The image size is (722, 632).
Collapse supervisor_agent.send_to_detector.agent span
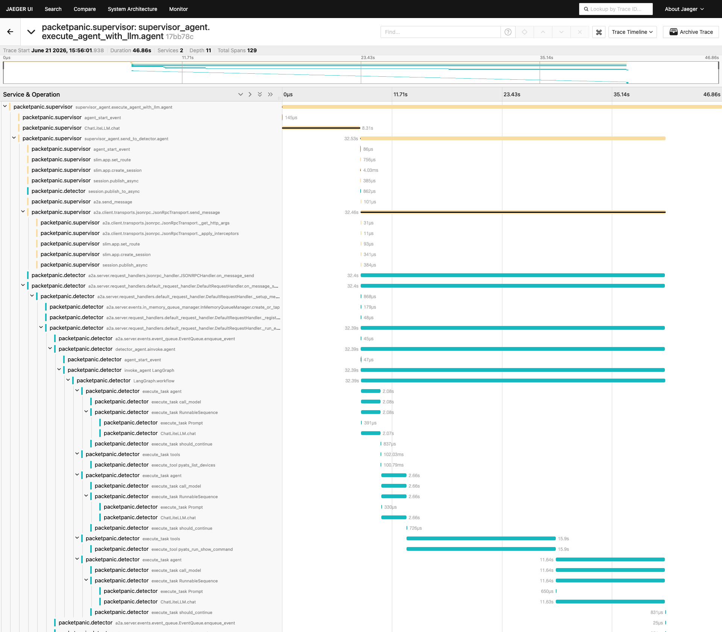[14, 138]
